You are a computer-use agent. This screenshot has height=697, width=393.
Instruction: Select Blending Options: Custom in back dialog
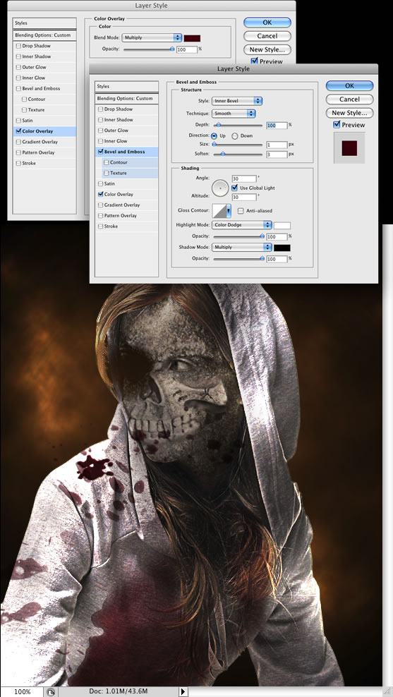tap(45, 35)
